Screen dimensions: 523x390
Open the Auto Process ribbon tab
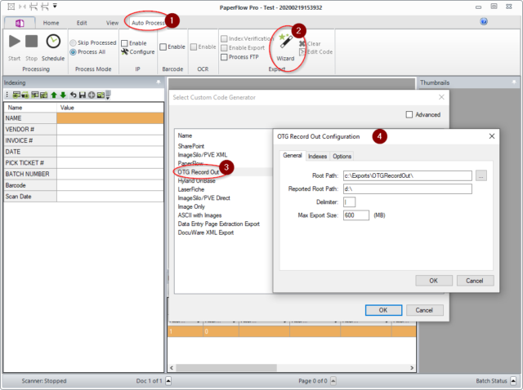pyautogui.click(x=148, y=23)
